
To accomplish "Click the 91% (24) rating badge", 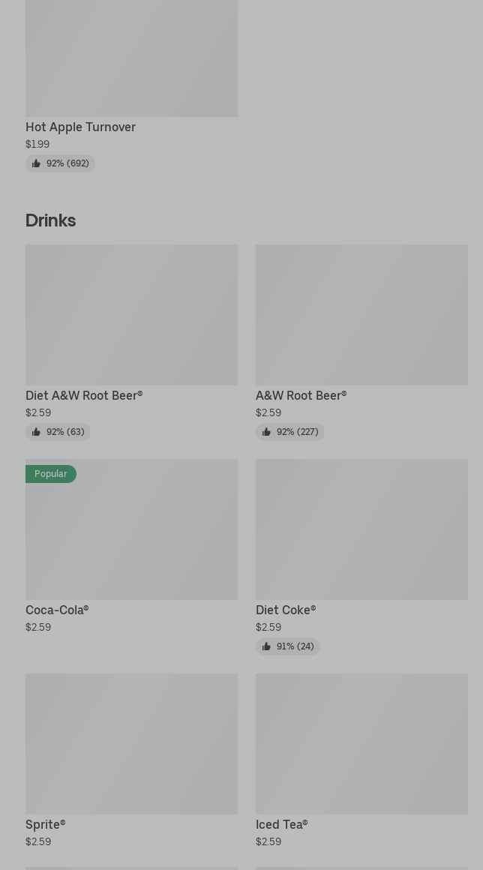I will [288, 646].
